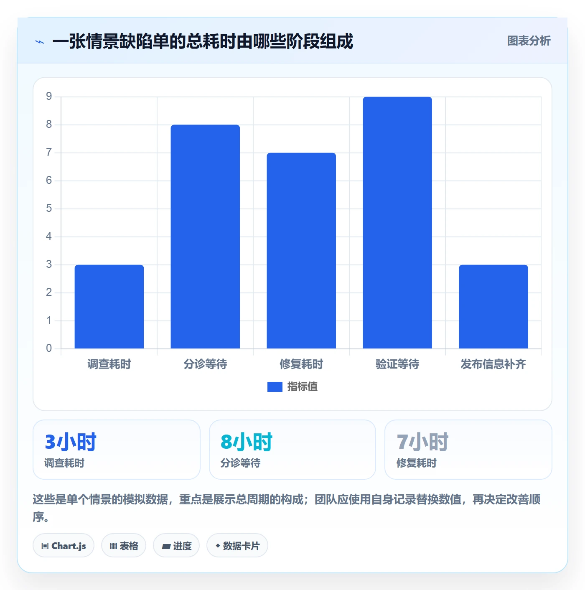Click the y-axis value 0
Image resolution: width=585 pixels, height=590 pixels.
[x=49, y=348]
